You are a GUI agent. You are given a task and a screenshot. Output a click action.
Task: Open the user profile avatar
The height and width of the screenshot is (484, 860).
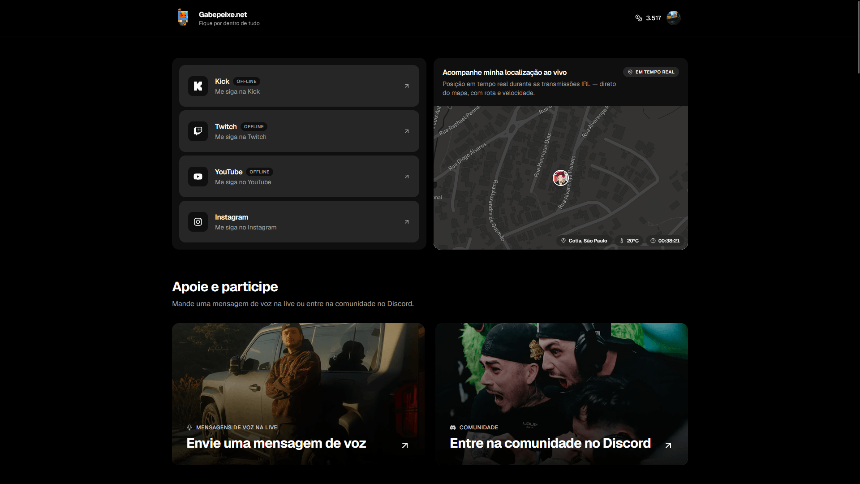[673, 18]
